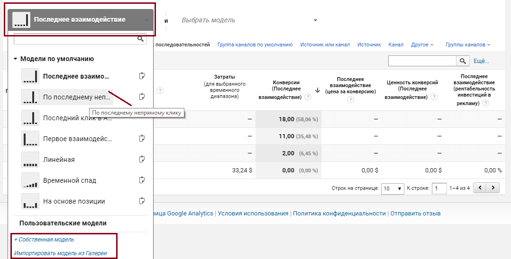Copy the Линейная model
The image size is (511, 259).
point(142,159)
